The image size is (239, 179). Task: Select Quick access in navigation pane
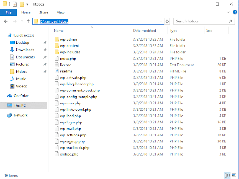coord(24,35)
